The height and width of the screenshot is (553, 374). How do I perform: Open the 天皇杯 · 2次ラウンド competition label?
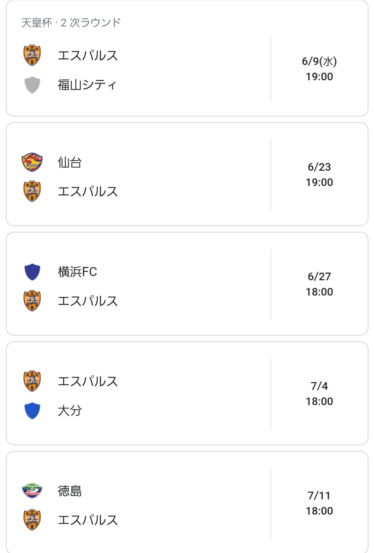pos(71,23)
